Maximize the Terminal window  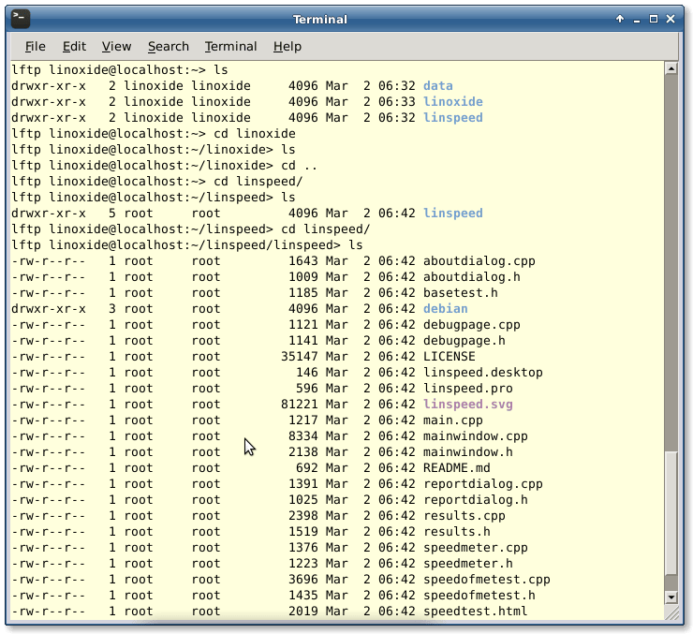[655, 19]
